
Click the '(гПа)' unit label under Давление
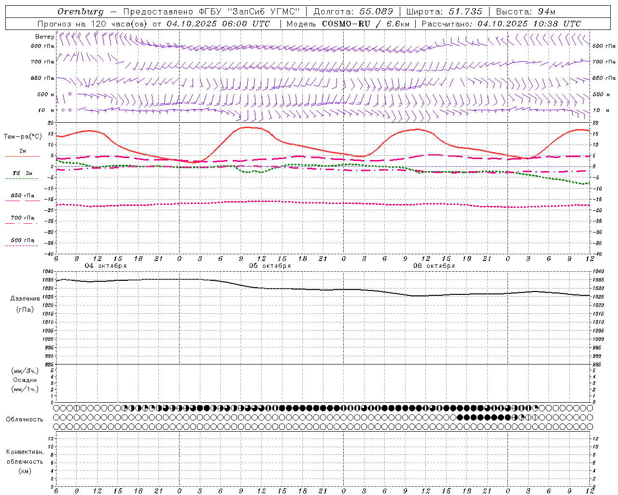tap(25, 310)
